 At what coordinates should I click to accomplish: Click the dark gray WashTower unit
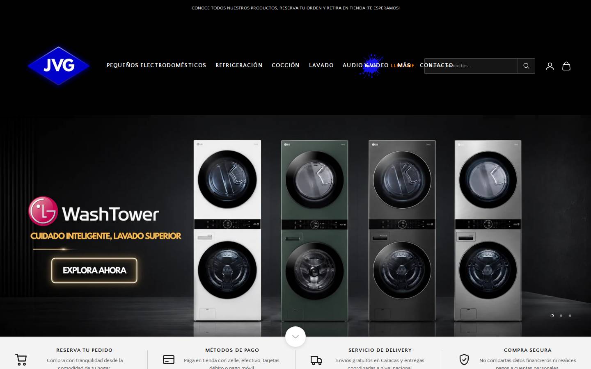click(x=402, y=230)
